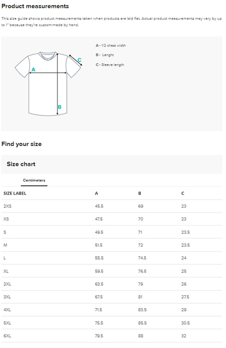This screenshot has width=226, height=348.
Task: Click the teal letter A on diagram
Action: 33,69
